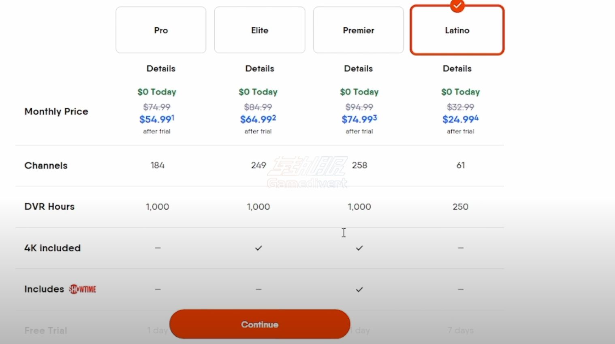Click the Showtime logo icon
Image resolution: width=615 pixels, height=344 pixels.
(83, 289)
